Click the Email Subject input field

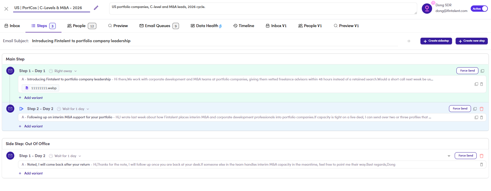(x=215, y=41)
